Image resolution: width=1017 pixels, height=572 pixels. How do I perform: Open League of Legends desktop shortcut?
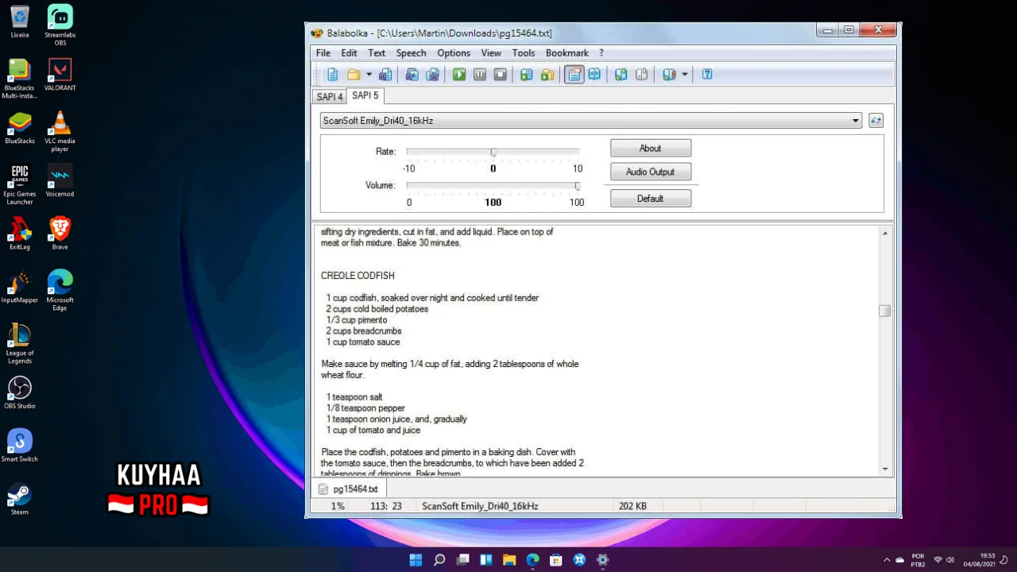(20, 343)
